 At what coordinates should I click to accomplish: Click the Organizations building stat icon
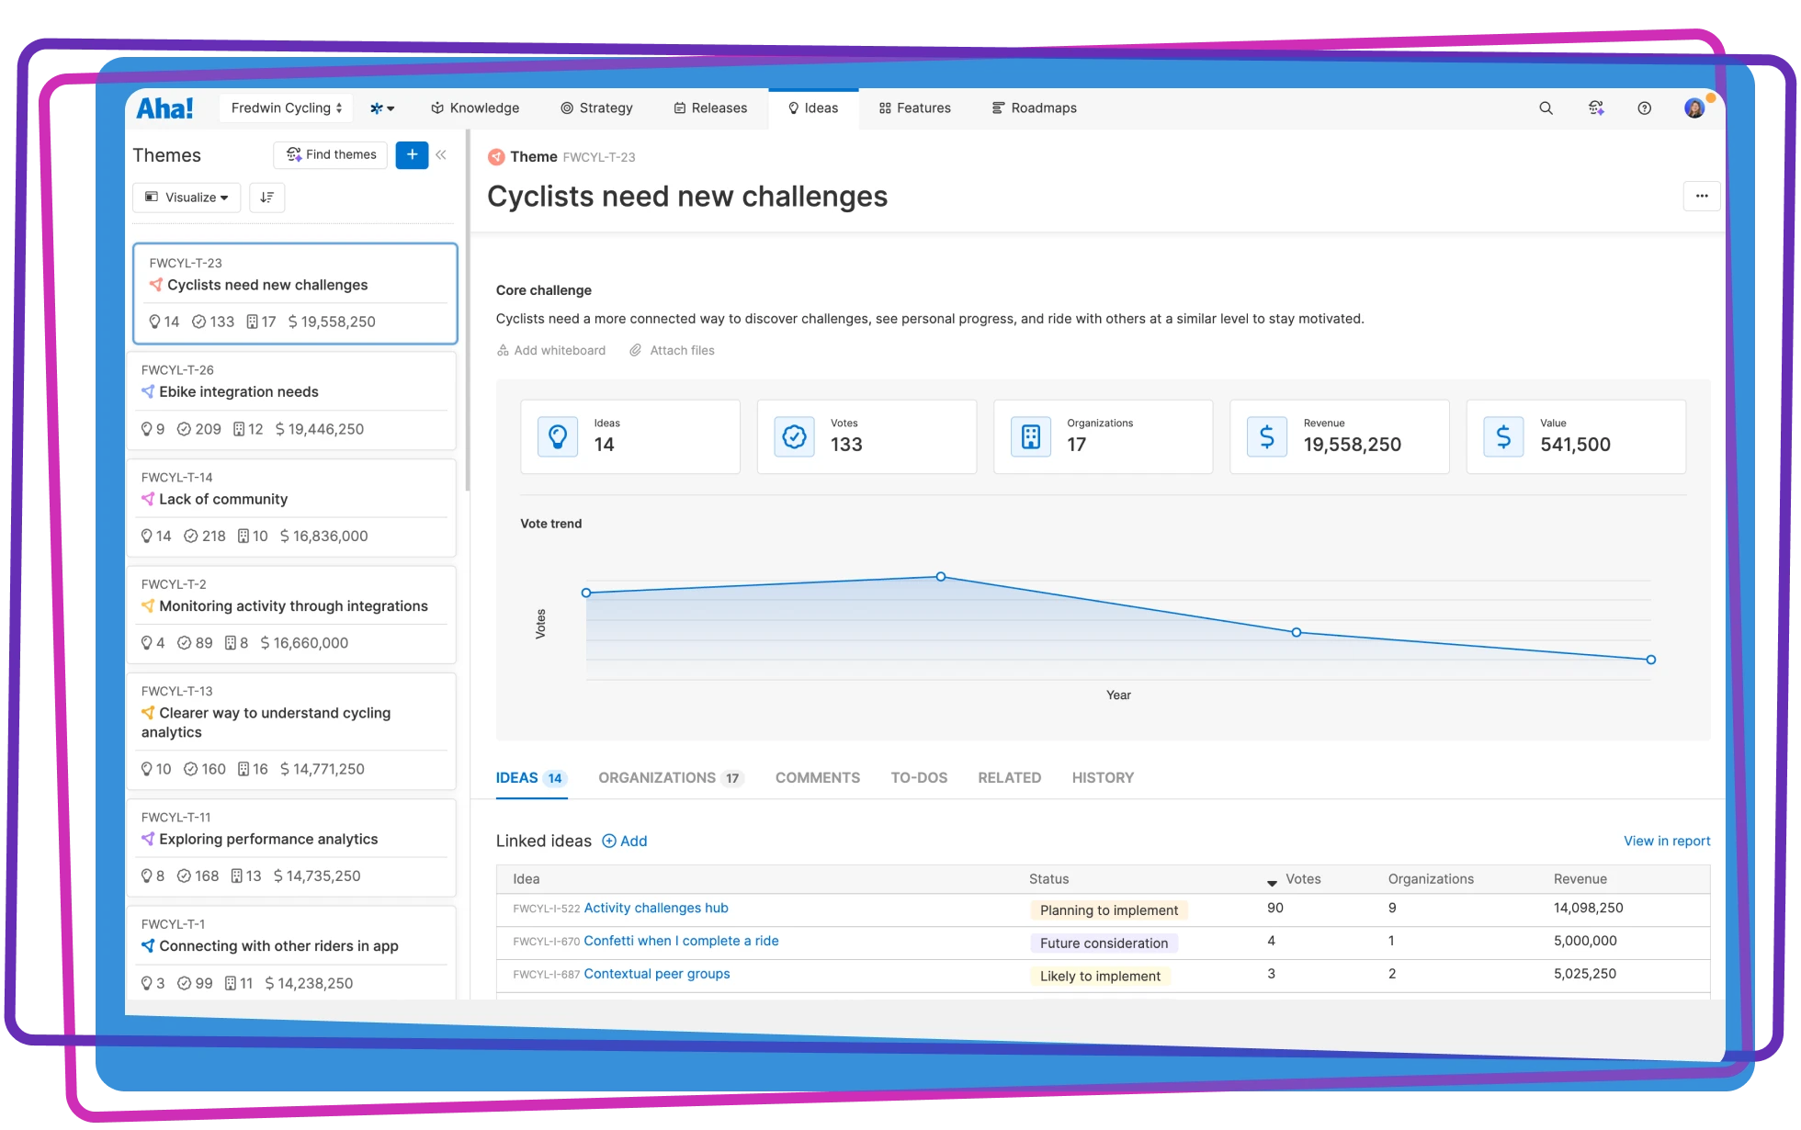point(1031,436)
